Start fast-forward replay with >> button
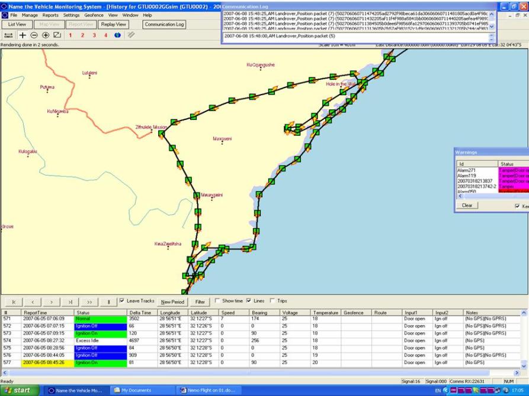529x396 pixels. [89, 301]
